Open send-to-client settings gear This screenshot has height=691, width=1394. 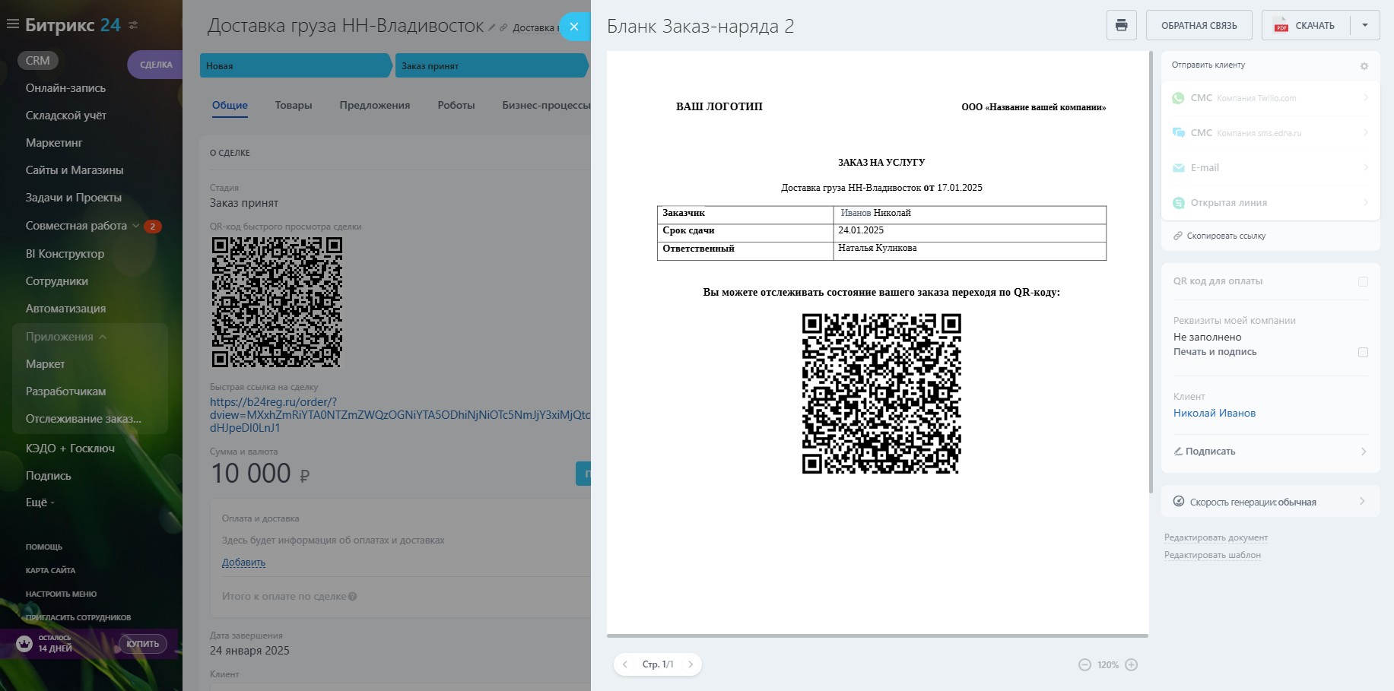1364,66
